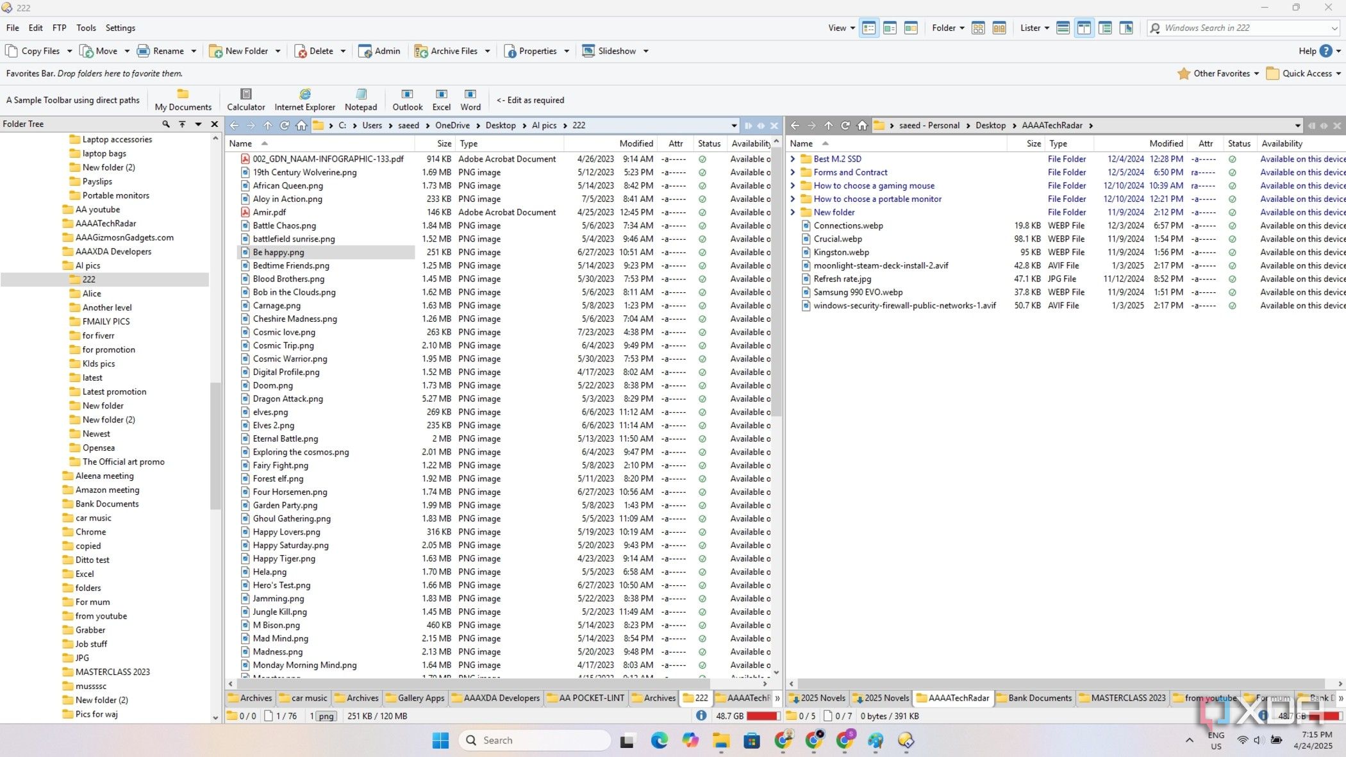Toggle the viewer pane icon in Lister toolbar

1126,28
